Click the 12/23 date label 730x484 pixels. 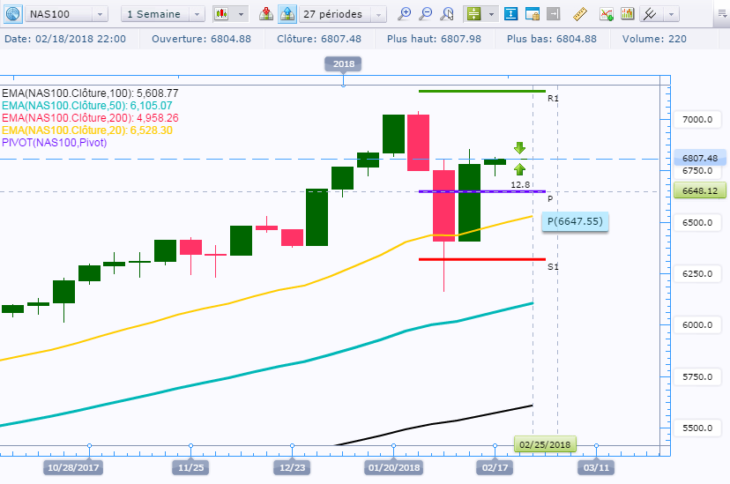point(292,467)
